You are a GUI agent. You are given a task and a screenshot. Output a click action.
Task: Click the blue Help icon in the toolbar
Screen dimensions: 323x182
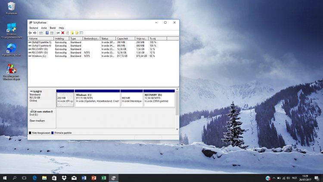pyautogui.click(x=47, y=33)
